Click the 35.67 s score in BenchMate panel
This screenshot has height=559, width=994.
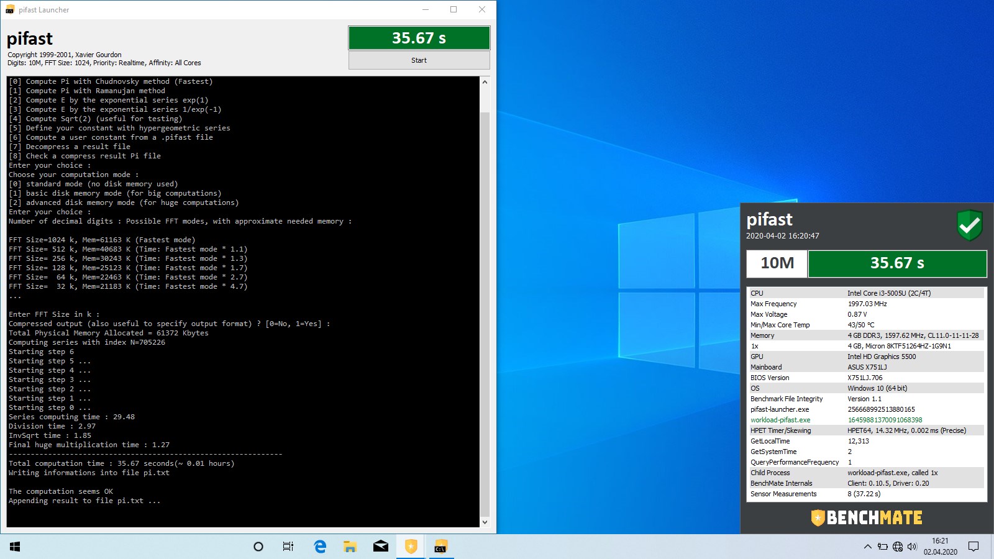click(x=897, y=263)
